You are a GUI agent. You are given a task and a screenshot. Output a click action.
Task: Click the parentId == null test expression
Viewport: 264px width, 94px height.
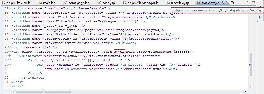89,60
